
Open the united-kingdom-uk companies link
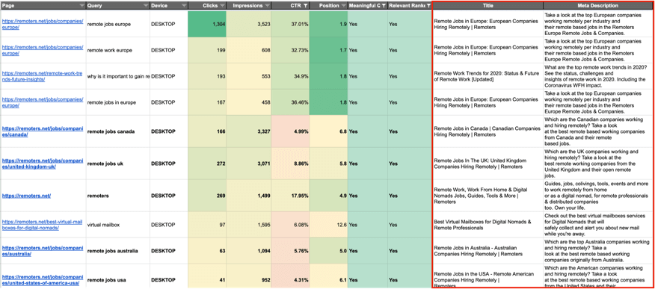click(x=43, y=164)
